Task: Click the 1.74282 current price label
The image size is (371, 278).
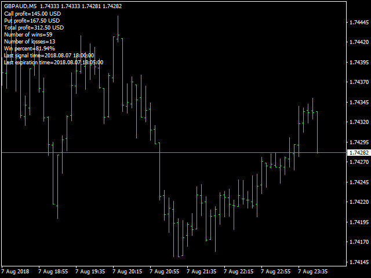Action: (359, 153)
